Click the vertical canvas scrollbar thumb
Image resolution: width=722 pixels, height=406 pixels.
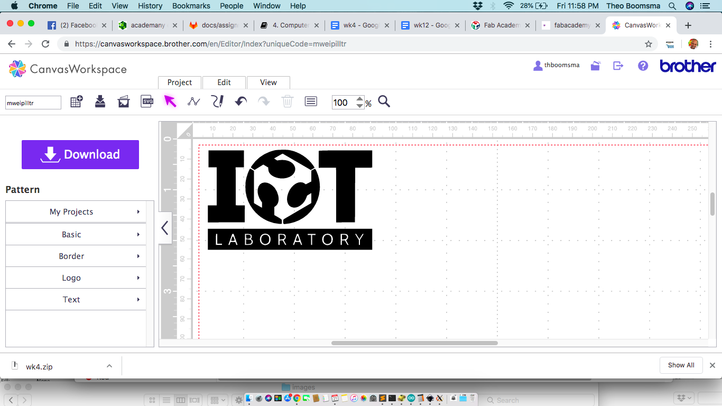tap(712, 204)
